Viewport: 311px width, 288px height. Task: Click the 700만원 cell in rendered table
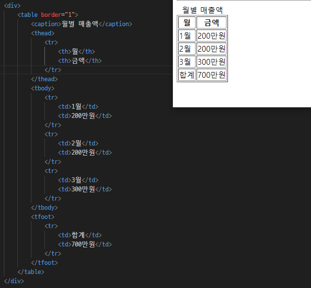tap(212, 74)
